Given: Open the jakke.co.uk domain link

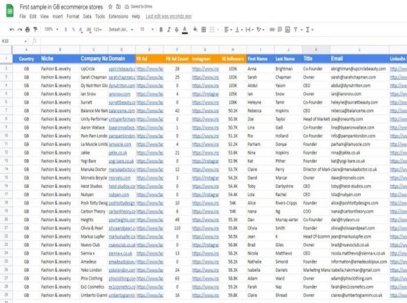Looking at the screenshot, I should 118,153.
